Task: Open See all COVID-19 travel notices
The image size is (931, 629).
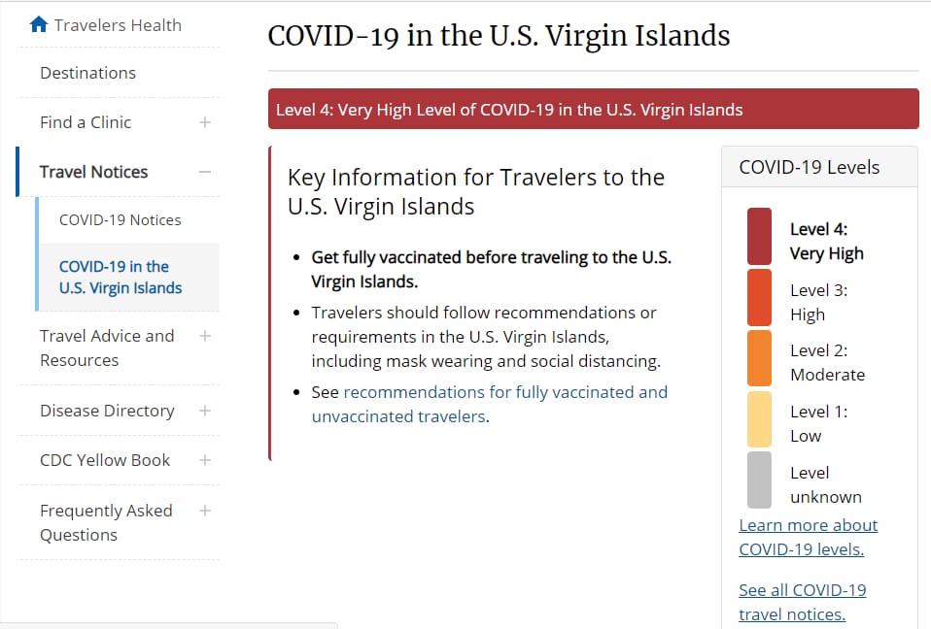Action: tap(802, 603)
